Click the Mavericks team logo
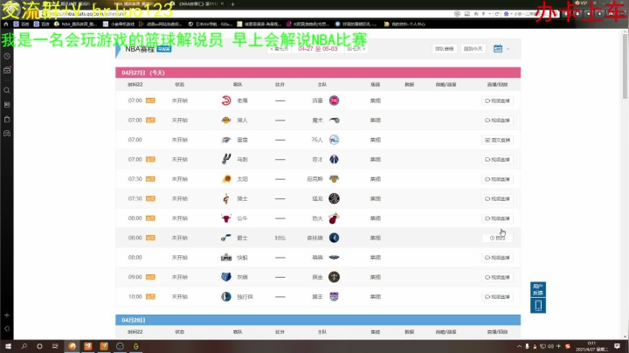 pos(226,296)
